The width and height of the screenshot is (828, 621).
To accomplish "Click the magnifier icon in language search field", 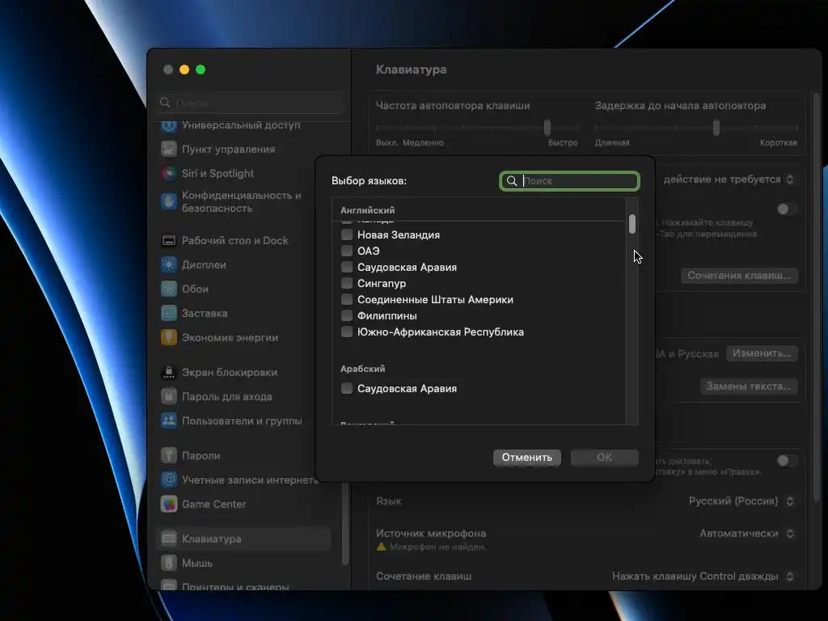I will (512, 181).
